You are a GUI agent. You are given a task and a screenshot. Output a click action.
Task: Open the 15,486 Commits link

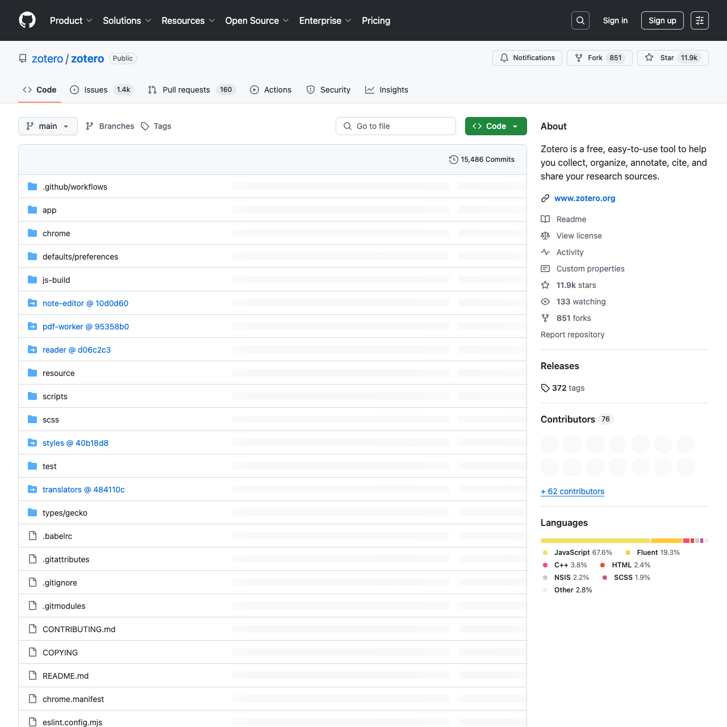point(482,160)
